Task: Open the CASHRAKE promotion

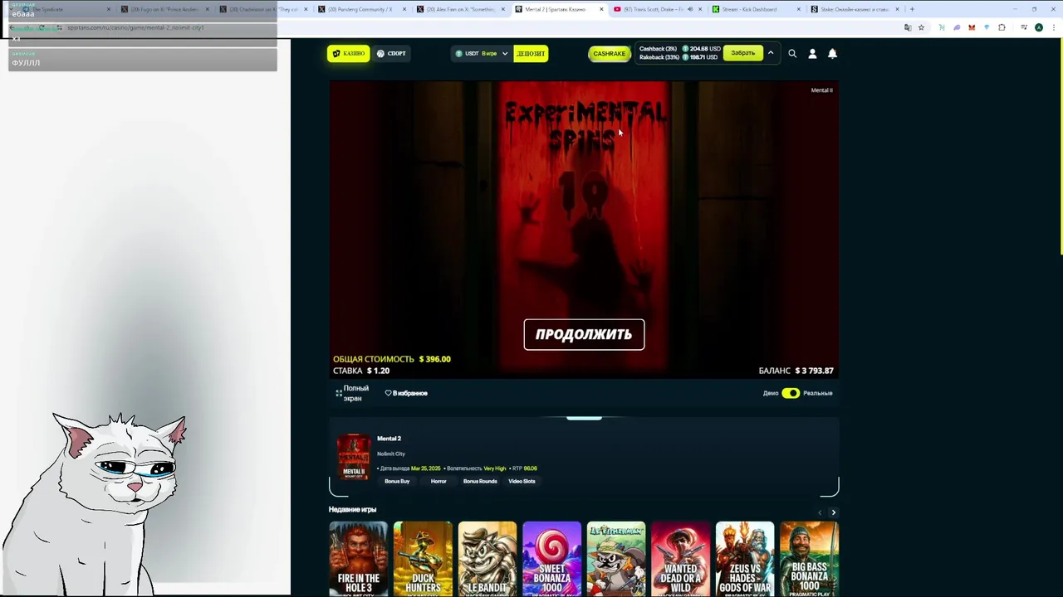Action: [609, 53]
